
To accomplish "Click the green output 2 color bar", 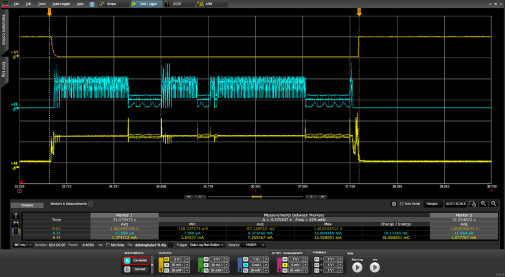I will pos(200,265).
